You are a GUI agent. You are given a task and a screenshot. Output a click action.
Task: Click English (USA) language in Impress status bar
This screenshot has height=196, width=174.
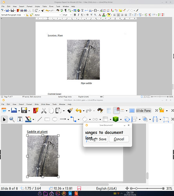point(106,189)
